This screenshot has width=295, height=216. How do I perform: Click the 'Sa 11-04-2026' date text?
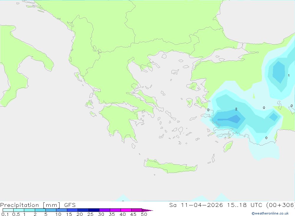coord(196,205)
